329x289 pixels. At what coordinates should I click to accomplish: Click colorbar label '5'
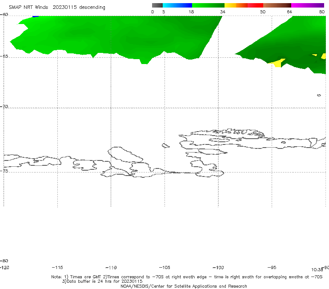coord(164,12)
